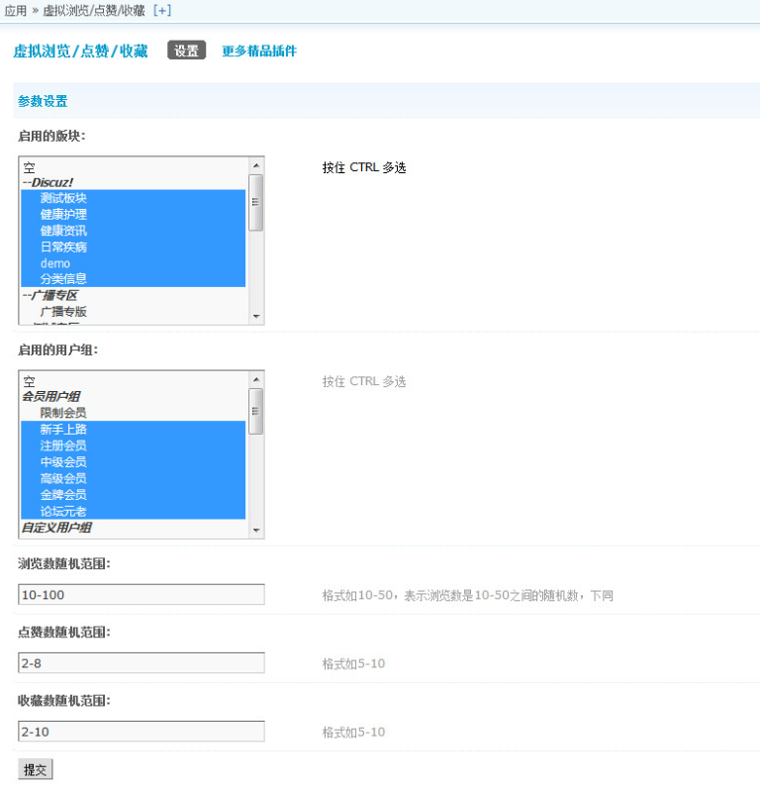The image size is (760, 790).
Task: Select 会员用户组 group header
Action: (x=133, y=397)
